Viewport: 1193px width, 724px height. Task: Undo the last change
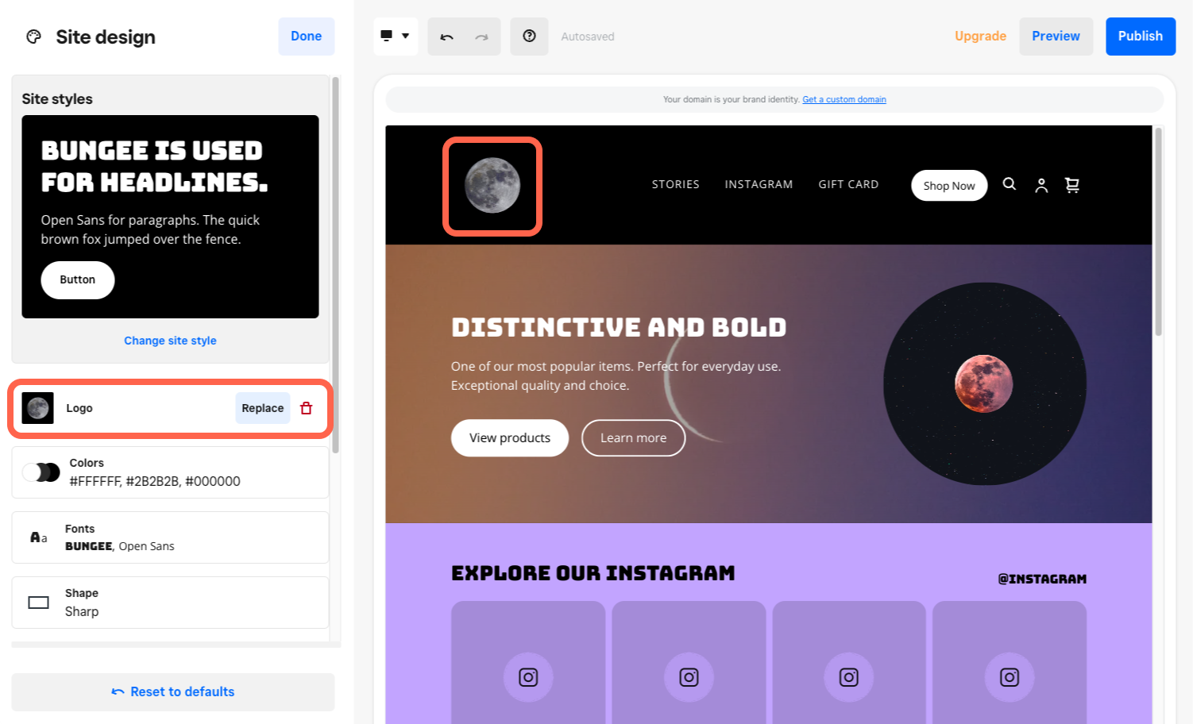446,37
